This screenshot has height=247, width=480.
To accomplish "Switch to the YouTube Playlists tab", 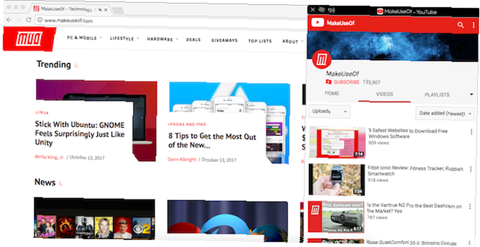I will pyautogui.click(x=437, y=95).
